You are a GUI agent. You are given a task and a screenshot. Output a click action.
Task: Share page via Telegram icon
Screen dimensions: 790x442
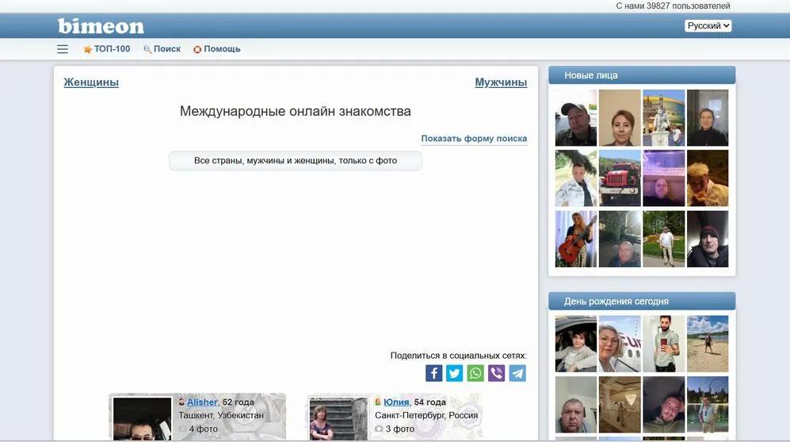point(517,373)
